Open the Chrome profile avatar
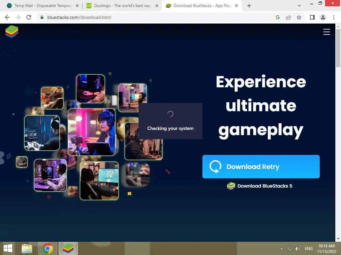The image size is (341, 255). pyautogui.click(x=323, y=17)
